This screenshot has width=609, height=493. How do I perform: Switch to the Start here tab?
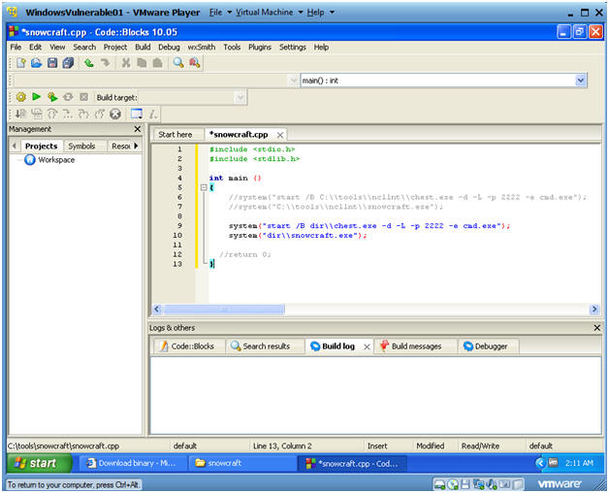[176, 135]
